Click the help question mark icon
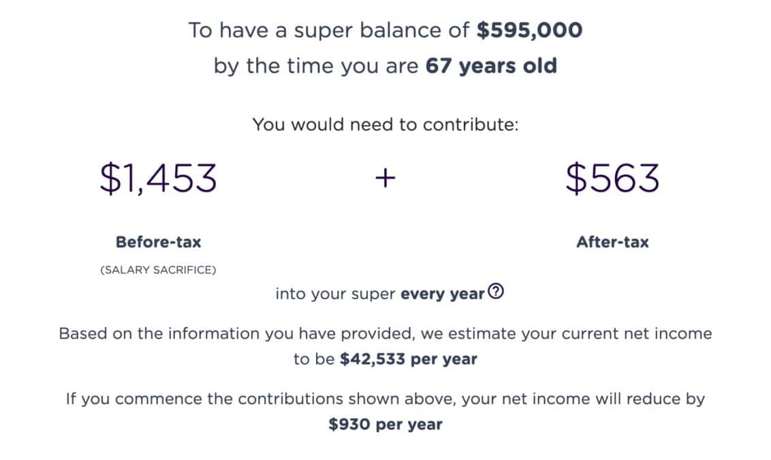The width and height of the screenshot is (771, 460). 497,293
